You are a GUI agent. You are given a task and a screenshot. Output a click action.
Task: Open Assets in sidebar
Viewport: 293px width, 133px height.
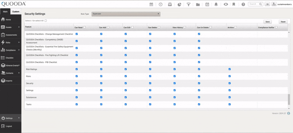[x=11, y=27]
